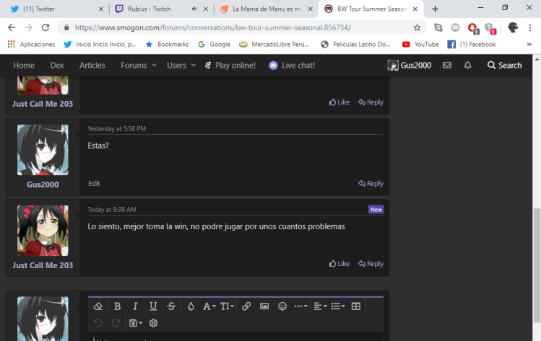The width and height of the screenshot is (541, 341).
Task: Expand the Forums dropdown arrow
Action: pyautogui.click(x=154, y=66)
